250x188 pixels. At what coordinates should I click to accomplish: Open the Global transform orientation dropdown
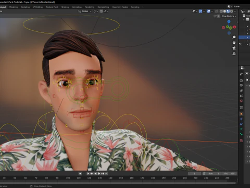tap(85, 11)
